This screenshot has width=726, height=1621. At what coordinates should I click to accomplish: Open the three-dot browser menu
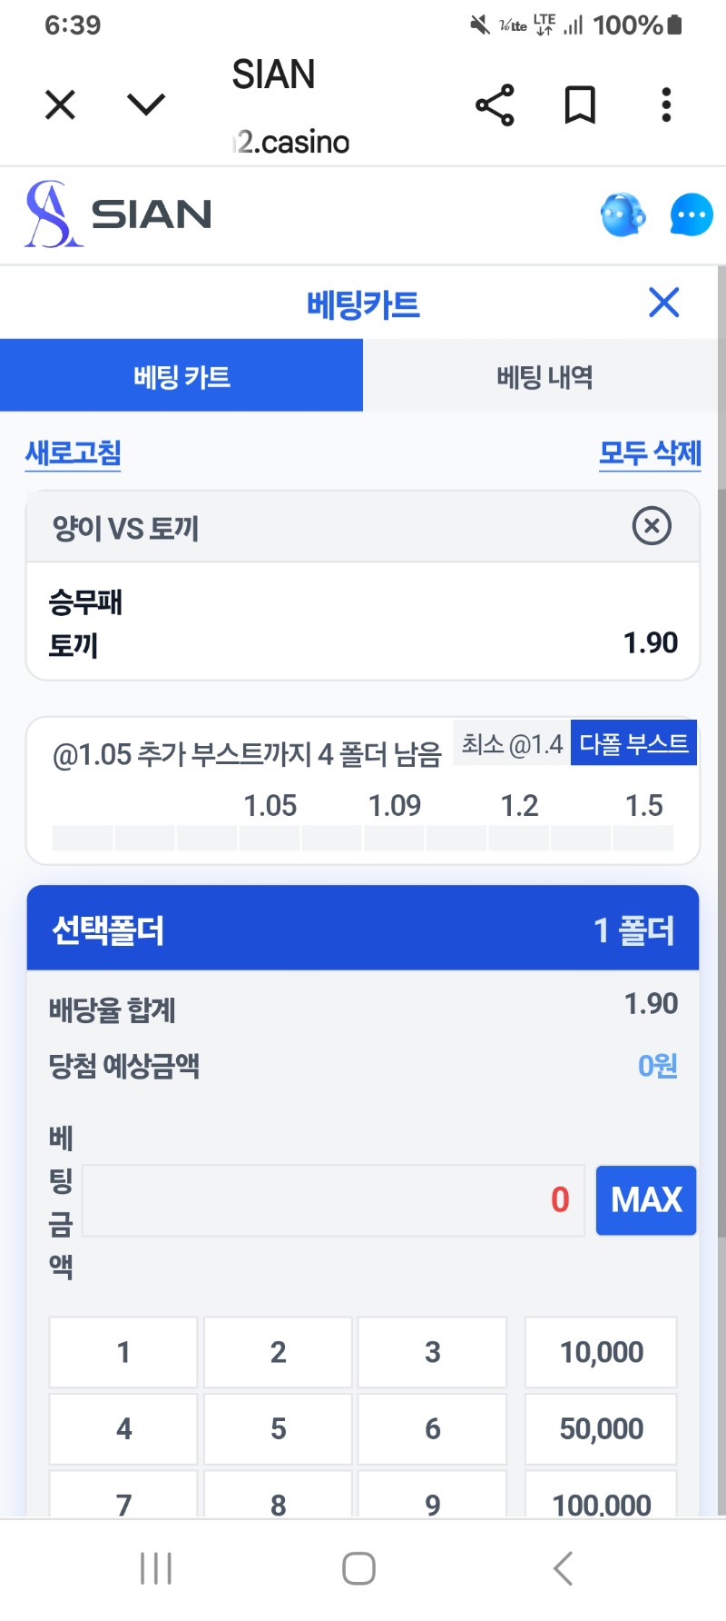pyautogui.click(x=666, y=104)
